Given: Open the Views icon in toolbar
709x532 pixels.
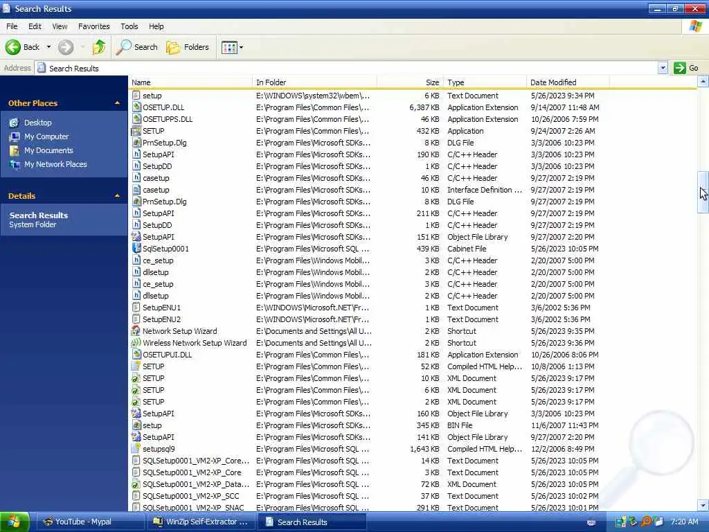Looking at the screenshot, I should pos(229,47).
